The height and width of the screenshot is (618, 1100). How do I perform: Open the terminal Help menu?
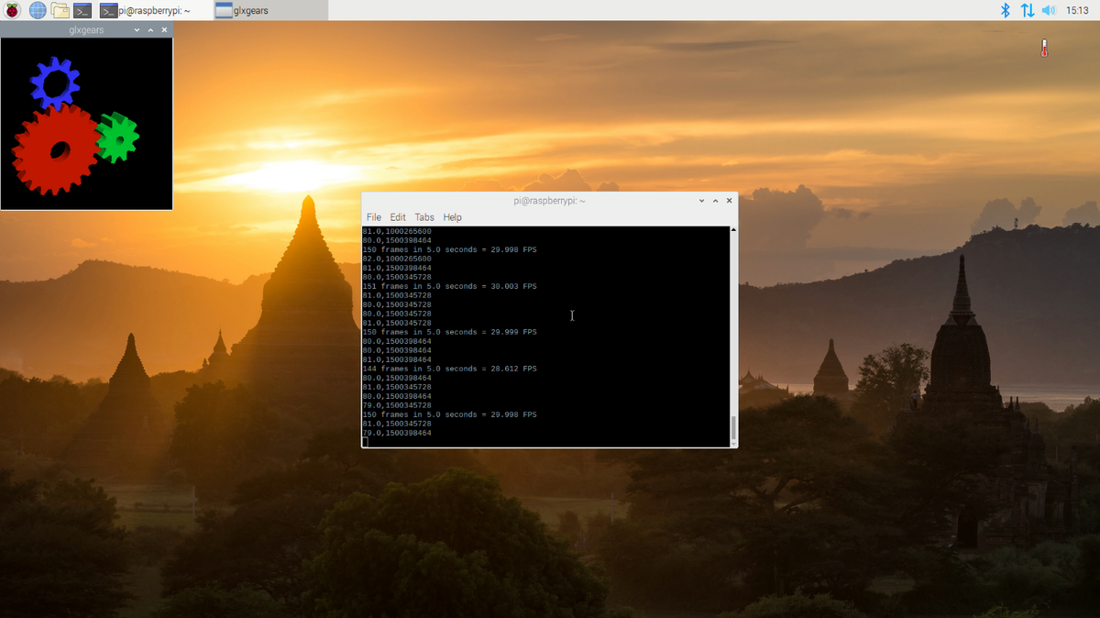[452, 217]
